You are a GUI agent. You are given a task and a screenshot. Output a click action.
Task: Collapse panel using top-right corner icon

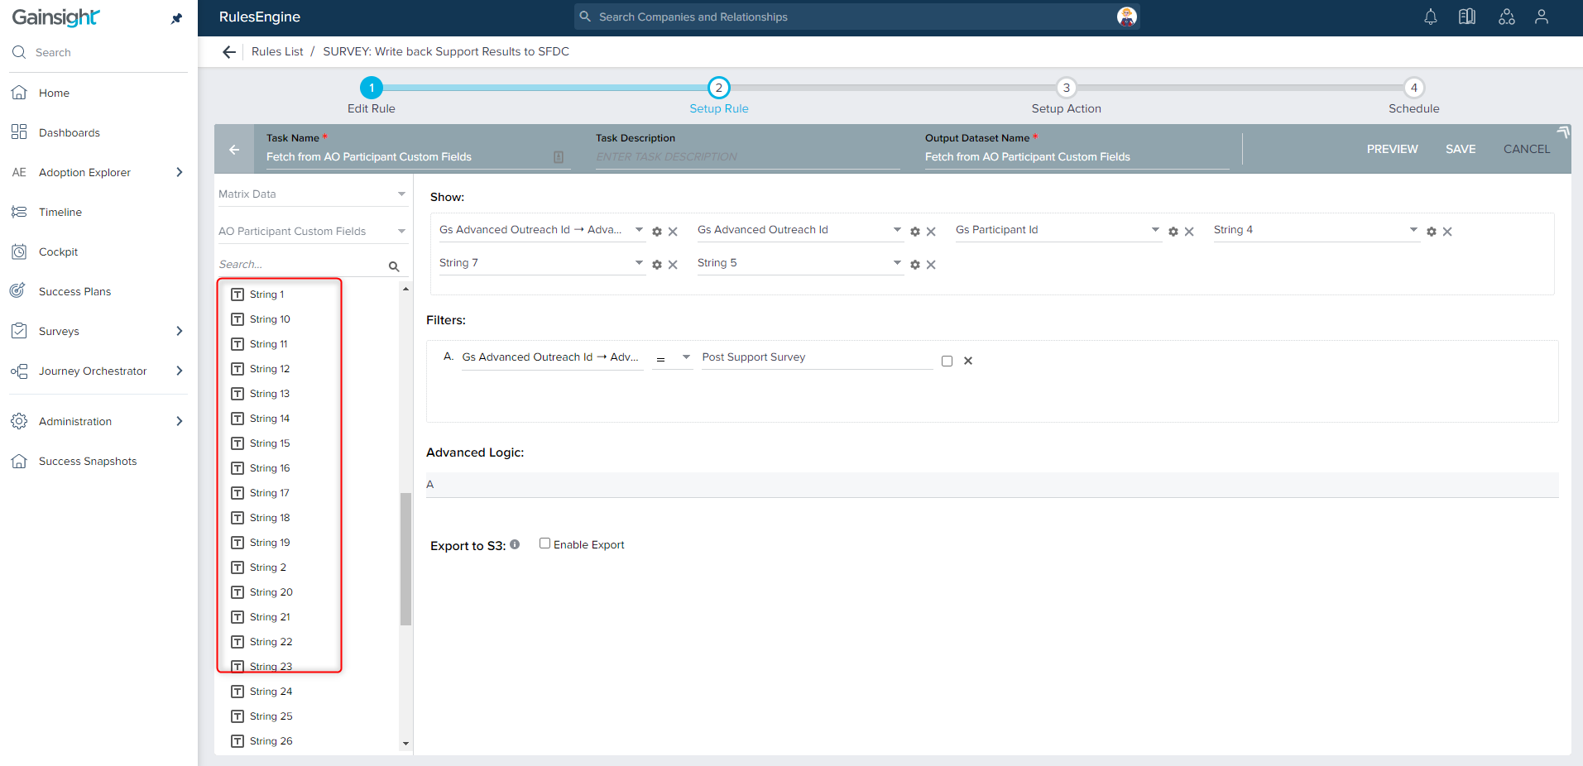1563,132
